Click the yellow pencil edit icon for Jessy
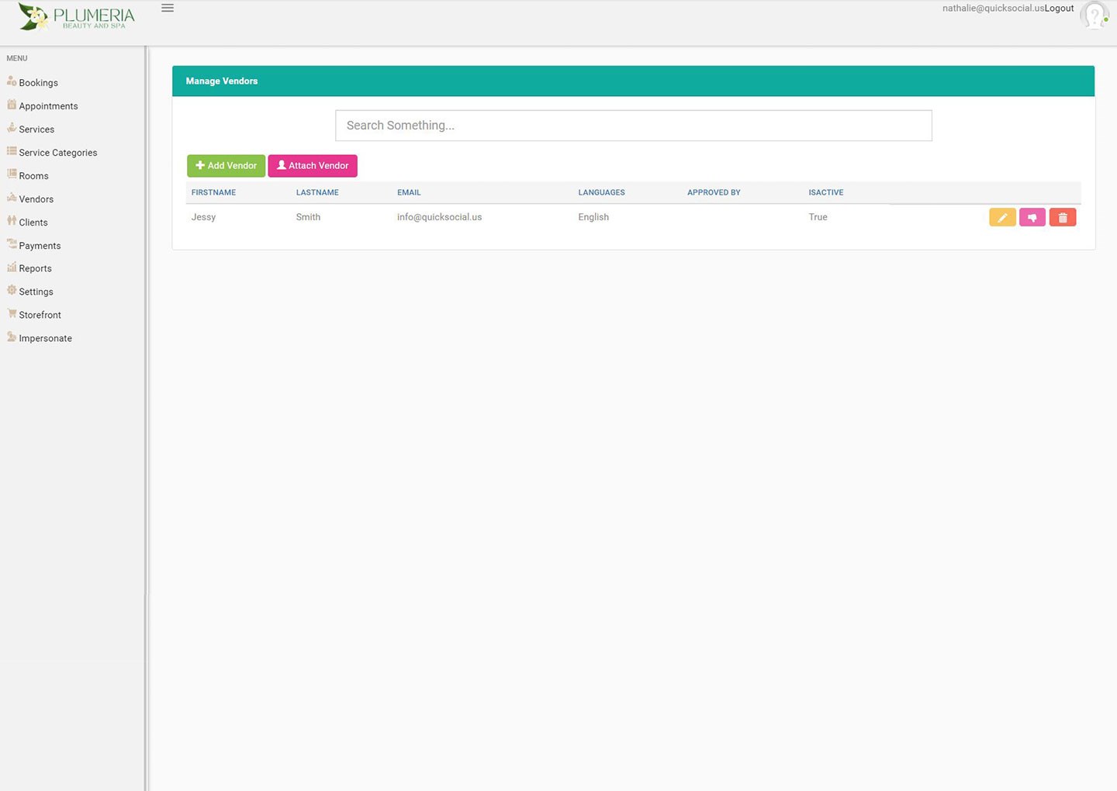The image size is (1117, 791). coord(1002,218)
